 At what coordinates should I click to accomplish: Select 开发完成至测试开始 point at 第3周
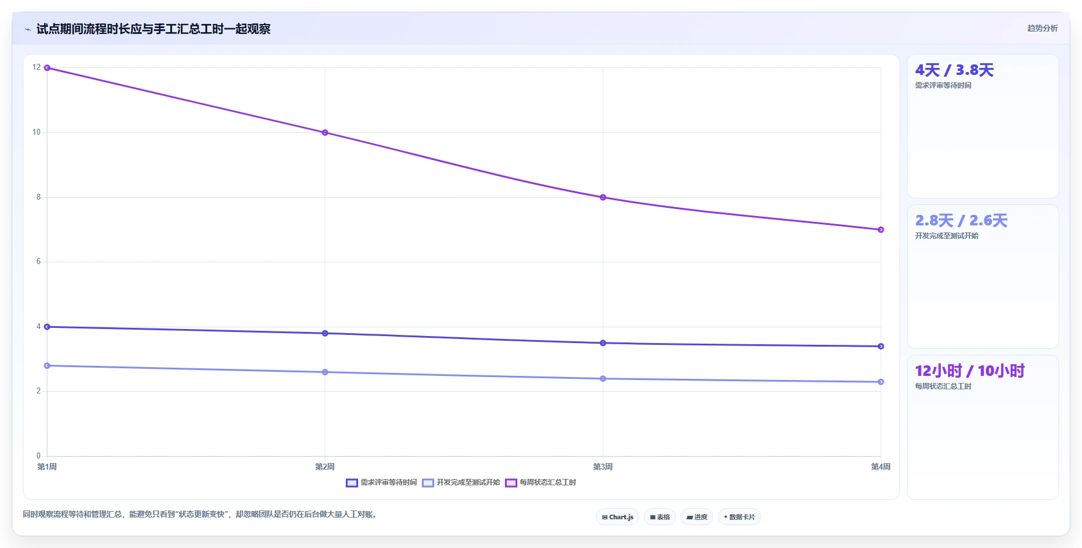603,379
